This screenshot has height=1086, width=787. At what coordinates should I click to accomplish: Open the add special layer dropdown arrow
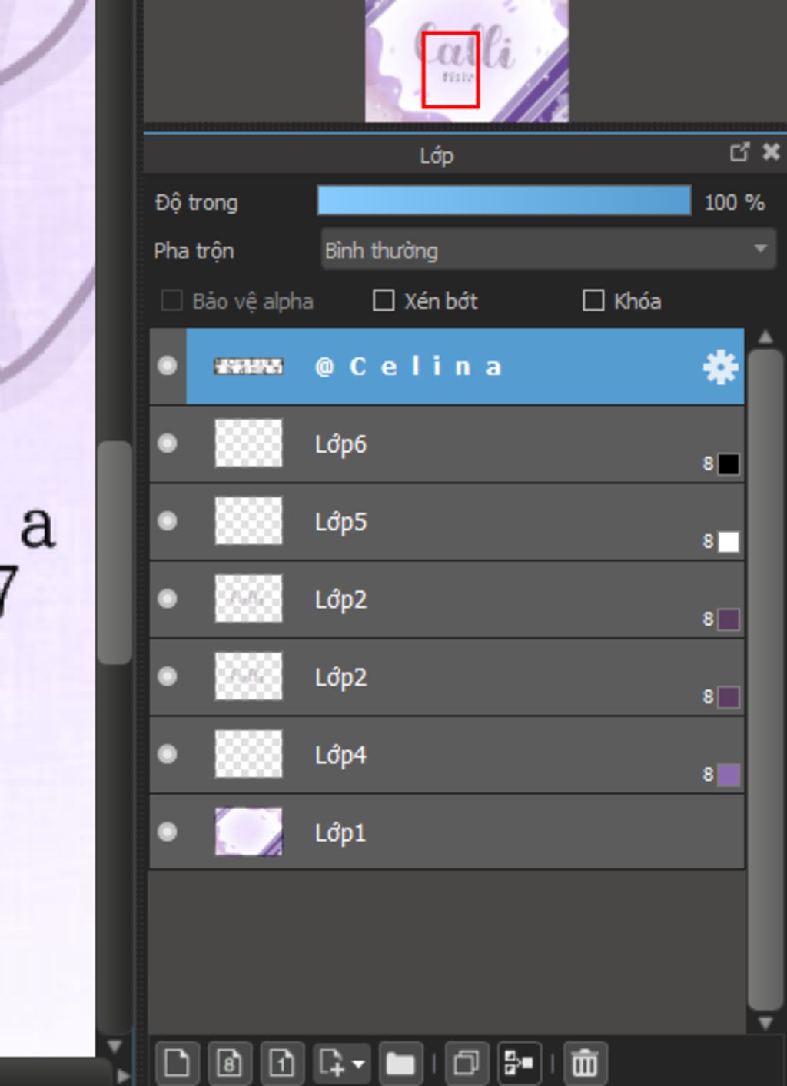pyautogui.click(x=358, y=1064)
